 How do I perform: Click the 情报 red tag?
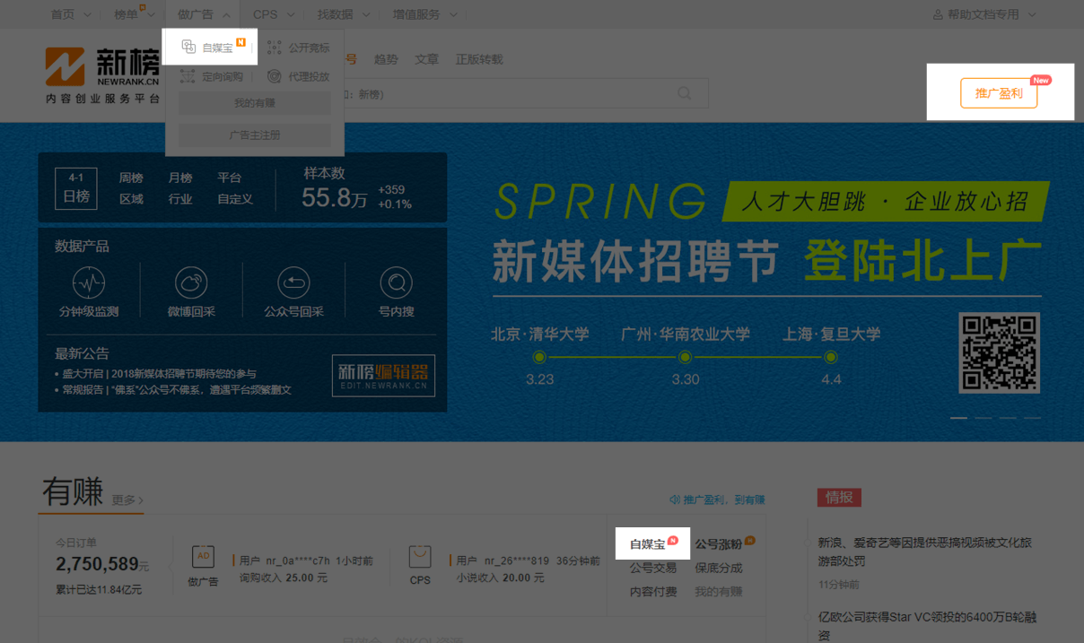click(x=839, y=498)
